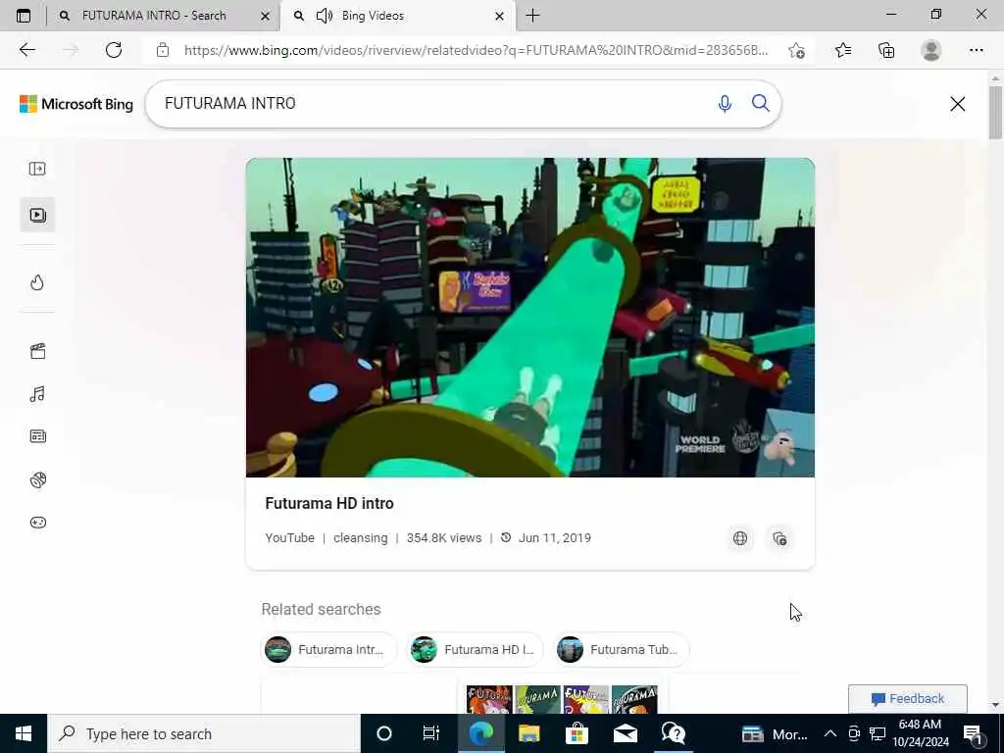Click the address bar URL
Image resolution: width=1004 pixels, height=753 pixels.
pos(476,50)
